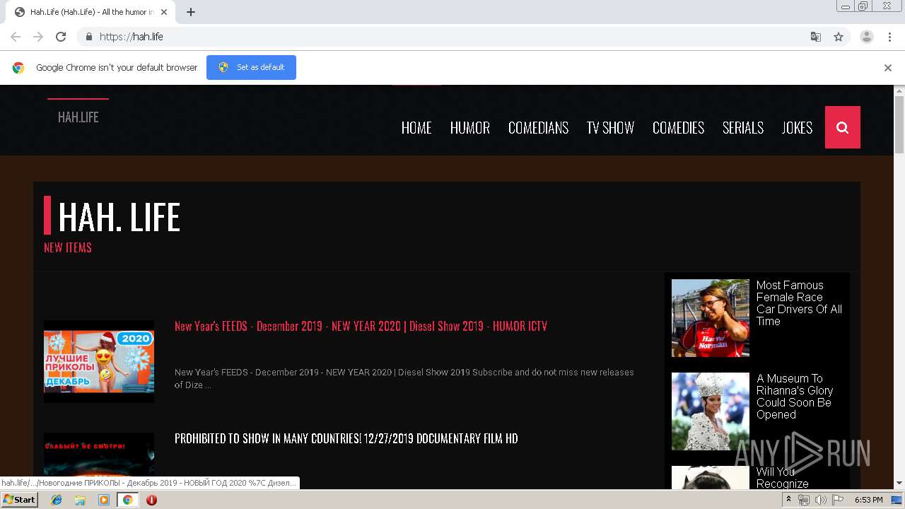Click the Rihanna article thumbnail
Screen dimensions: 905x509
711,411
